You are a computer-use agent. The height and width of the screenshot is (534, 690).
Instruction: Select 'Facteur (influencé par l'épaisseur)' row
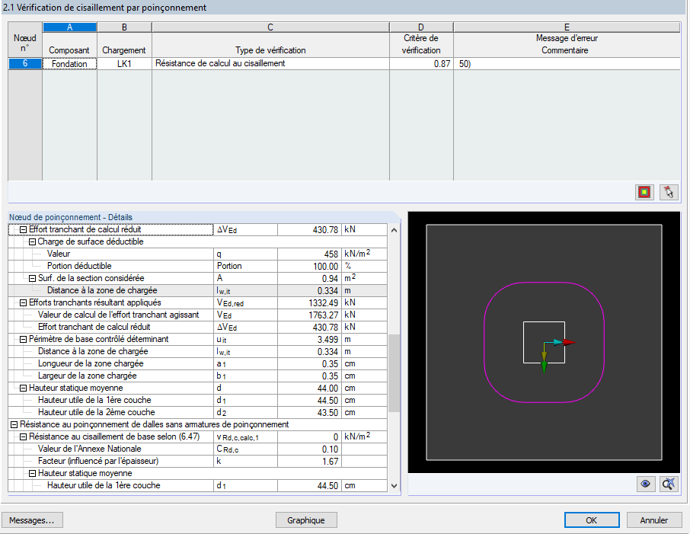(197, 462)
